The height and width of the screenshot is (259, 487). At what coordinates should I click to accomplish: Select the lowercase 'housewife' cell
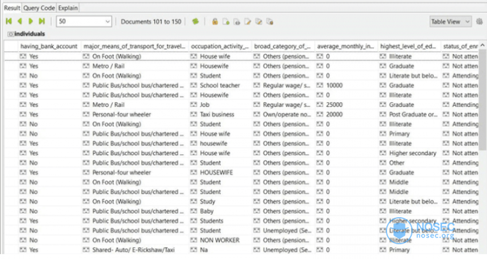(220, 143)
